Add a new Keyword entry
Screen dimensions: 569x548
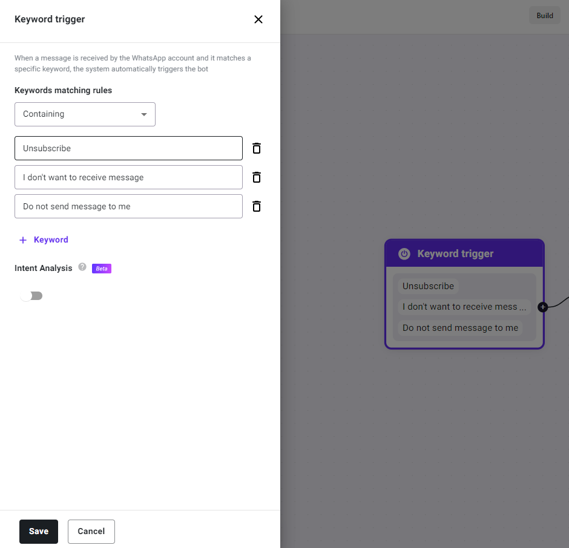tap(44, 240)
